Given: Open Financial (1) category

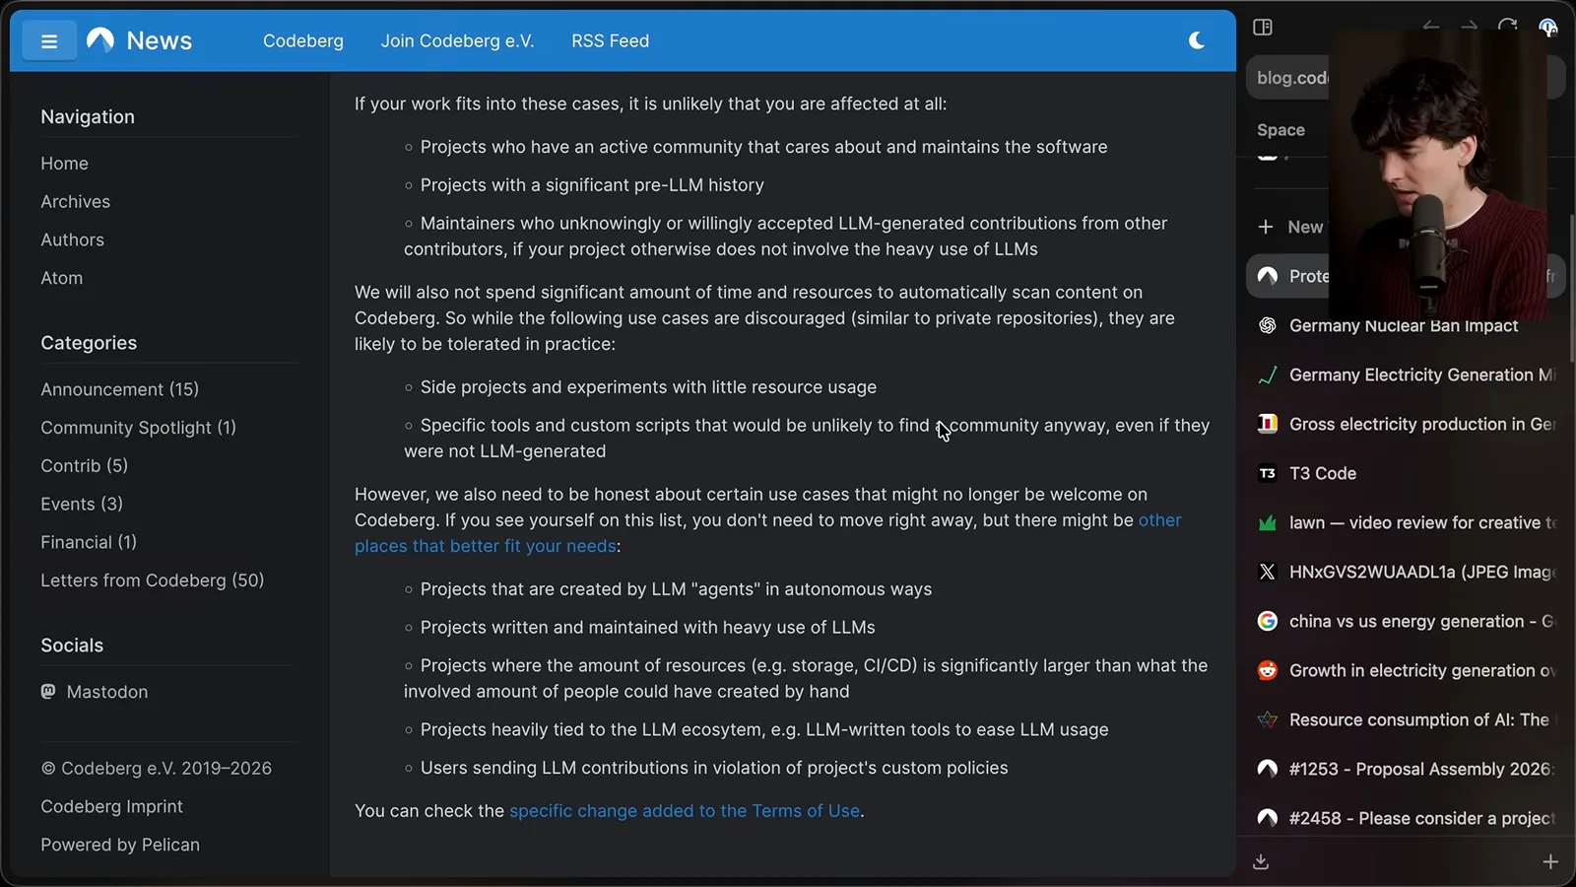Looking at the screenshot, I should pos(89,542).
